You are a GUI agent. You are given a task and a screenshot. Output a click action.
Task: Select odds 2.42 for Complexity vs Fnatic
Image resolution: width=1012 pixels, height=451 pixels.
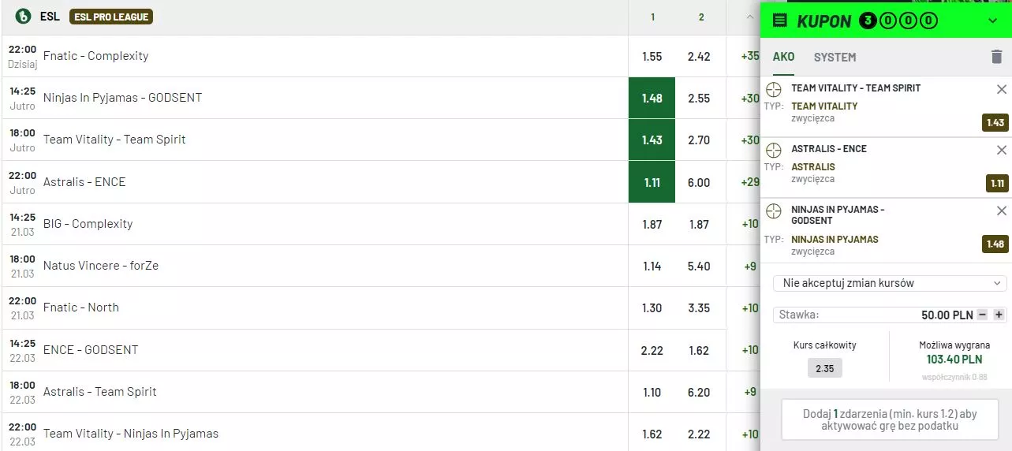699,56
